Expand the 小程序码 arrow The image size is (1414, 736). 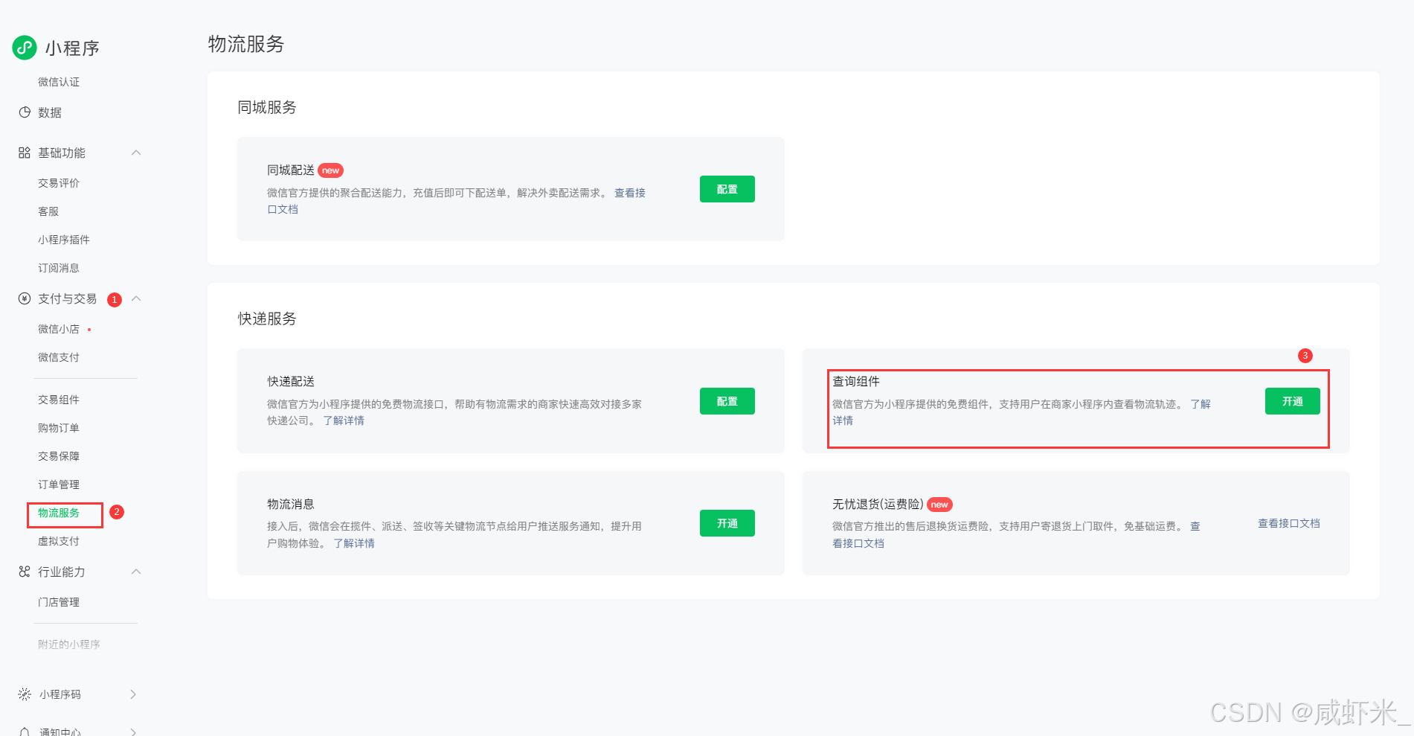(133, 694)
